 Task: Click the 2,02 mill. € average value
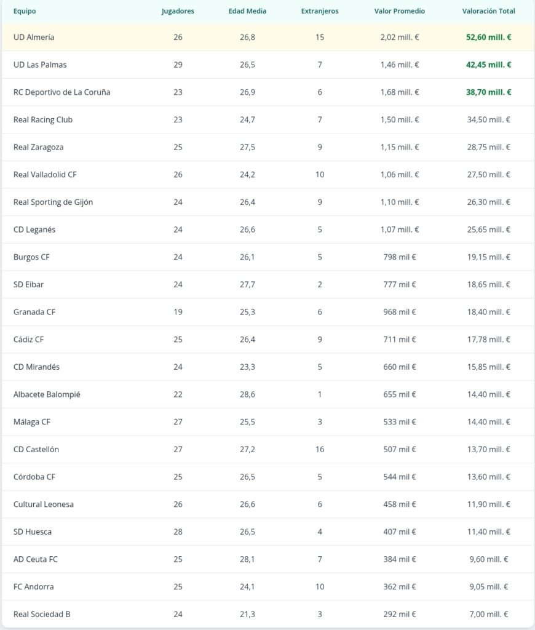(x=400, y=38)
